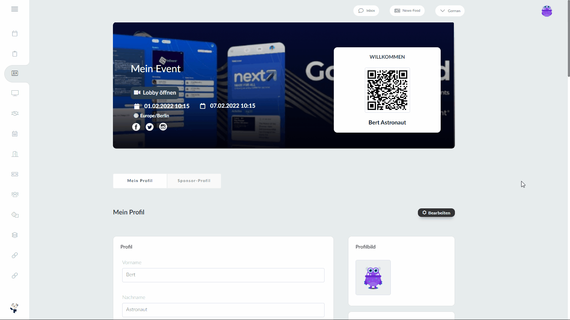Click the WILLKOMMEN heading
The height and width of the screenshot is (320, 570).
[x=387, y=57]
